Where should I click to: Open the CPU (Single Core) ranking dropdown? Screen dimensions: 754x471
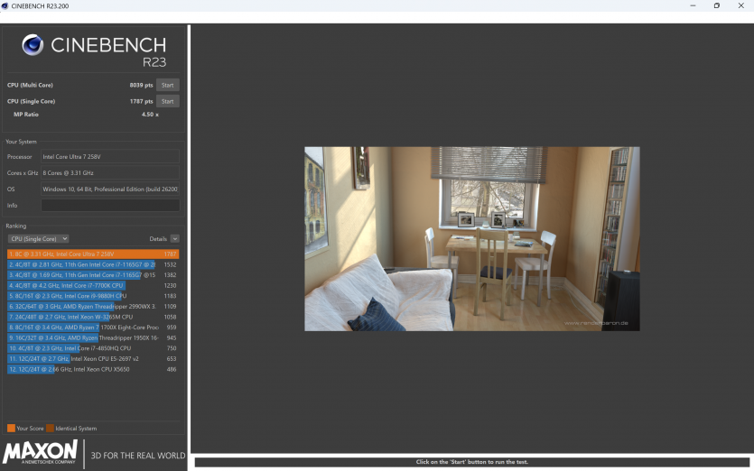point(38,239)
